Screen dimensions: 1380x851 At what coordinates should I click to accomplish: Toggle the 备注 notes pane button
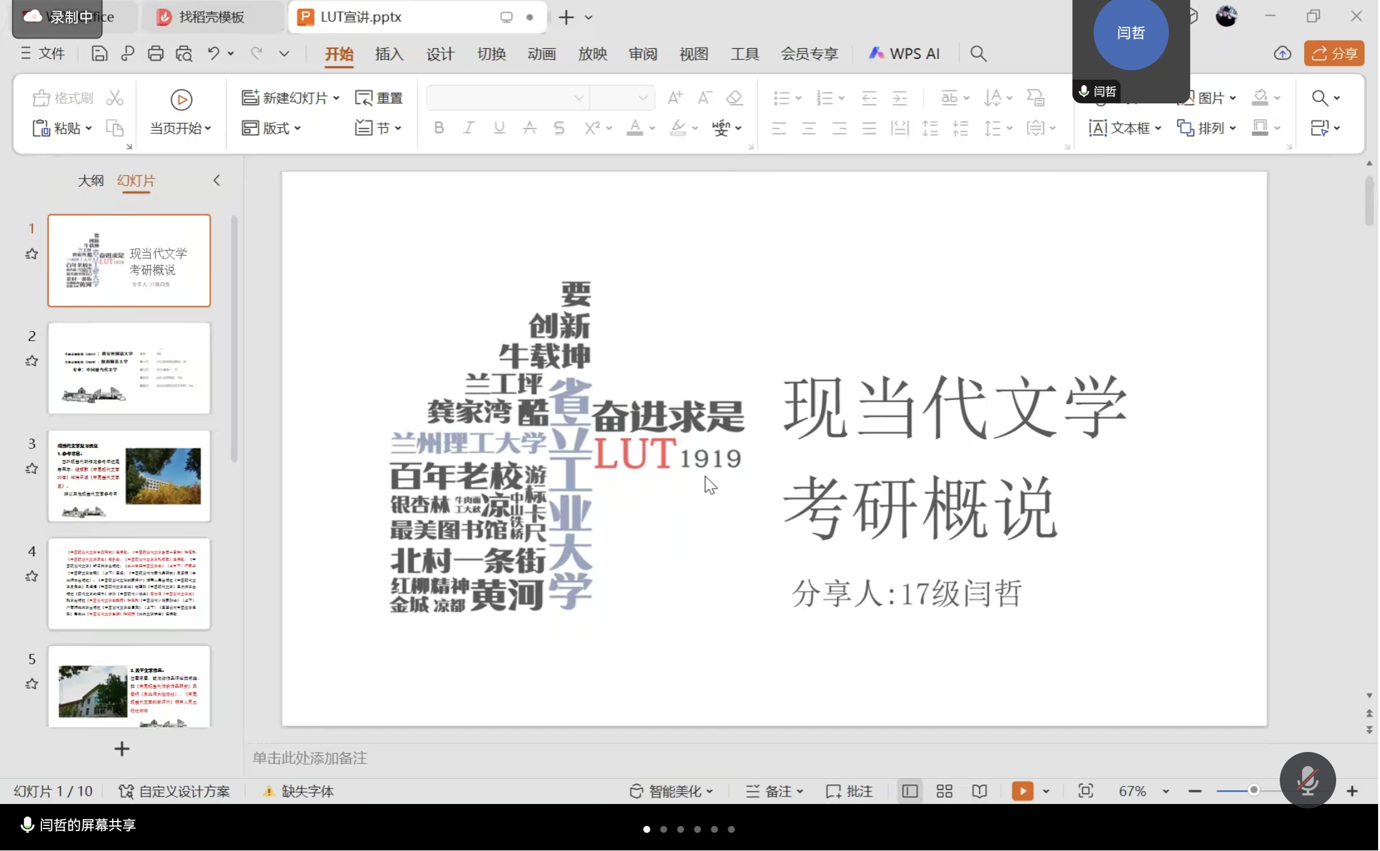775,791
